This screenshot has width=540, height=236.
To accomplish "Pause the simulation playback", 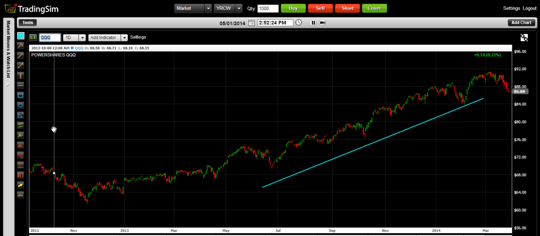I will 313,23.
